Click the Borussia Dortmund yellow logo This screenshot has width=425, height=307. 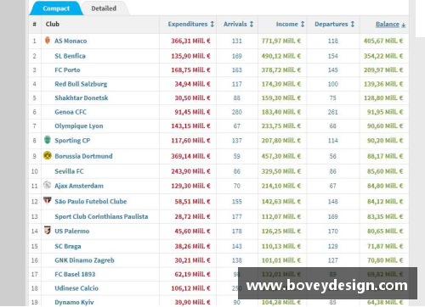pyautogui.click(x=48, y=155)
